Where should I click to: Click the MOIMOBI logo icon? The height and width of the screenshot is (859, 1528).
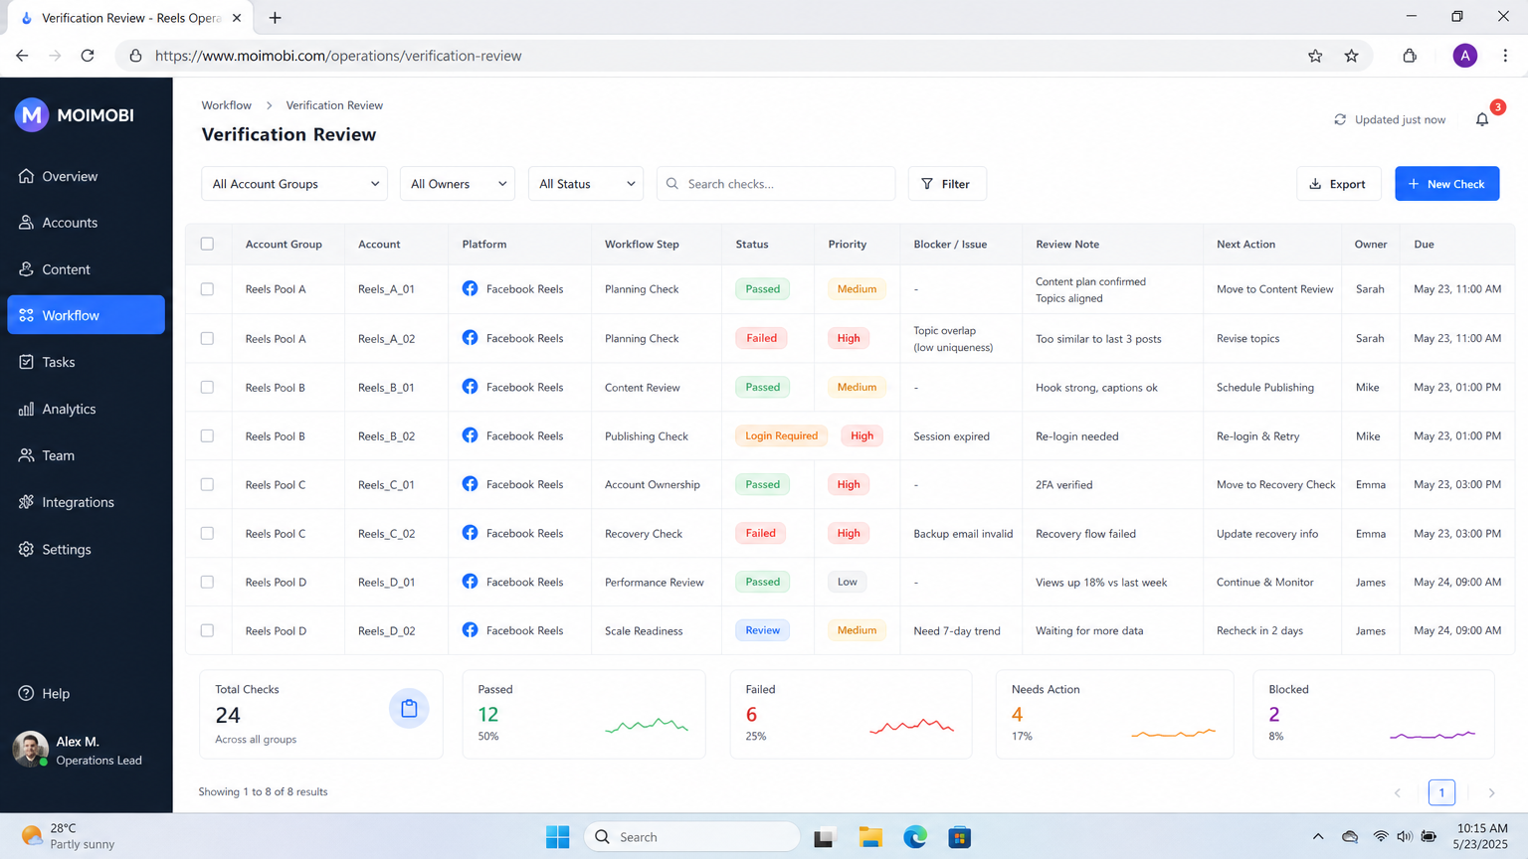pyautogui.click(x=32, y=115)
